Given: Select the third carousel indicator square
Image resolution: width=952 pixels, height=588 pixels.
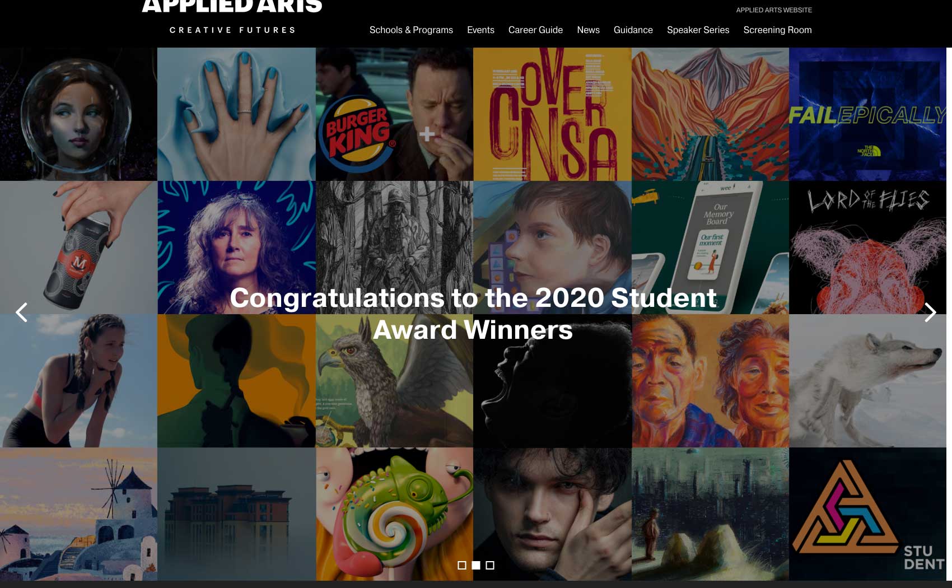Looking at the screenshot, I should 490,565.
